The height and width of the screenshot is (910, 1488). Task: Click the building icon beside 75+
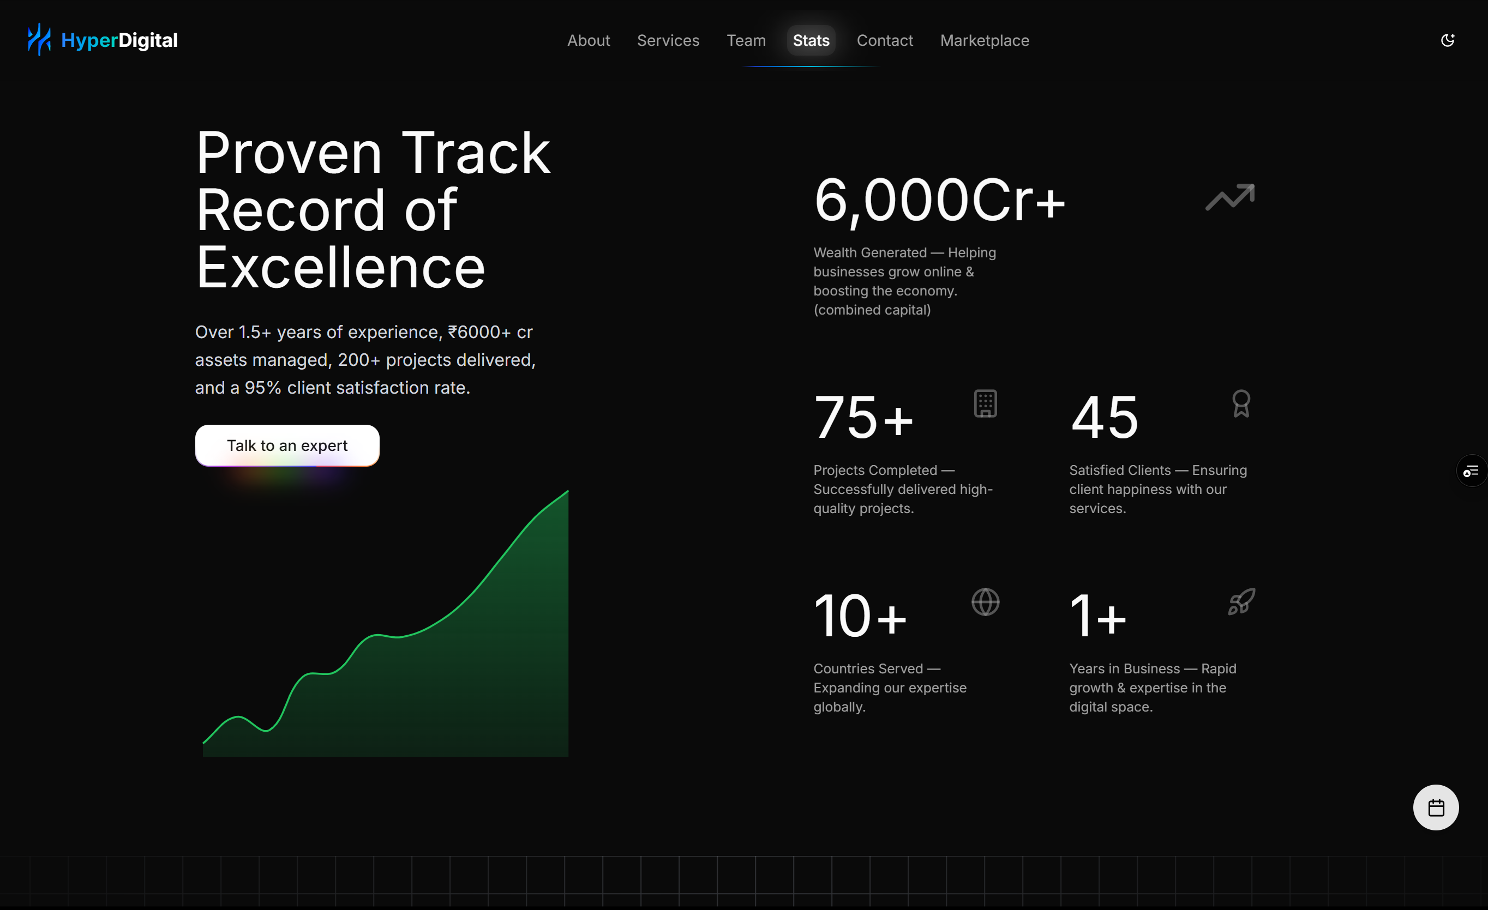point(985,403)
